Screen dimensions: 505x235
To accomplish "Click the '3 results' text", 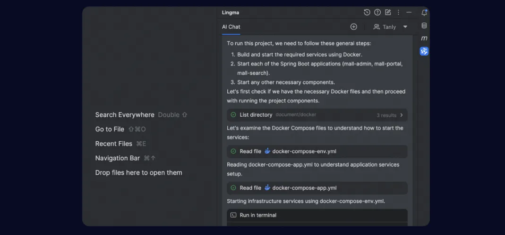I will pyautogui.click(x=386, y=115).
